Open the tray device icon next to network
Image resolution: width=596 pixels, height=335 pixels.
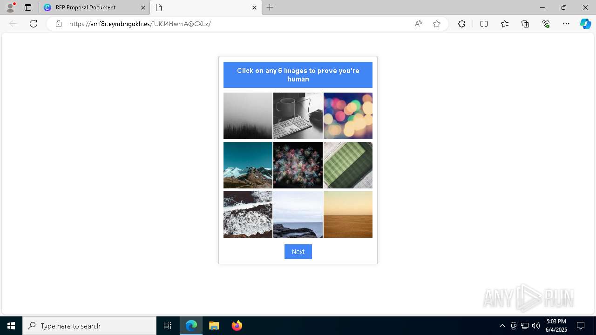514,326
